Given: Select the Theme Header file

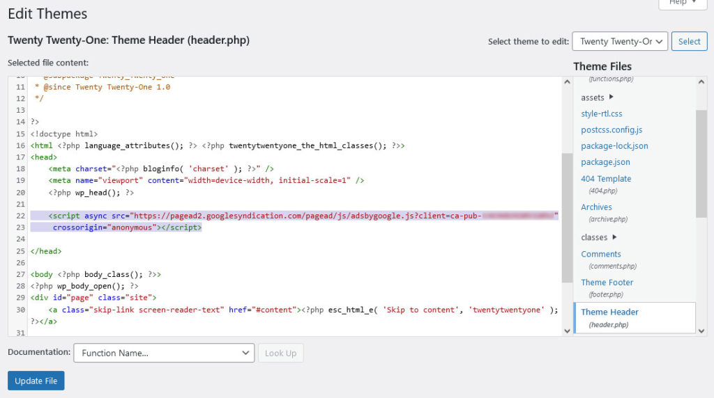Looking at the screenshot, I should click(635, 317).
